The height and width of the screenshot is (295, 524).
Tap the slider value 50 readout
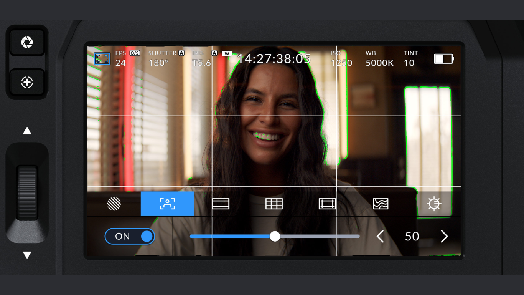412,236
